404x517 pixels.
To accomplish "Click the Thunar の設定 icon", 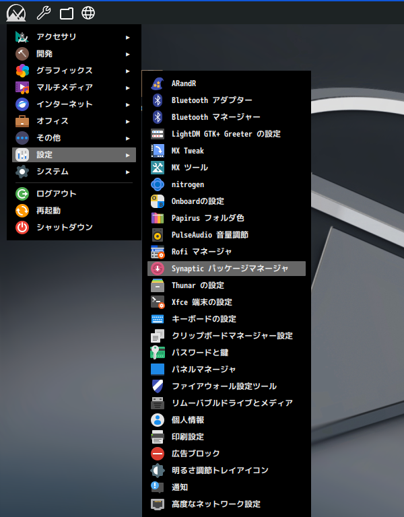I will pos(158,285).
